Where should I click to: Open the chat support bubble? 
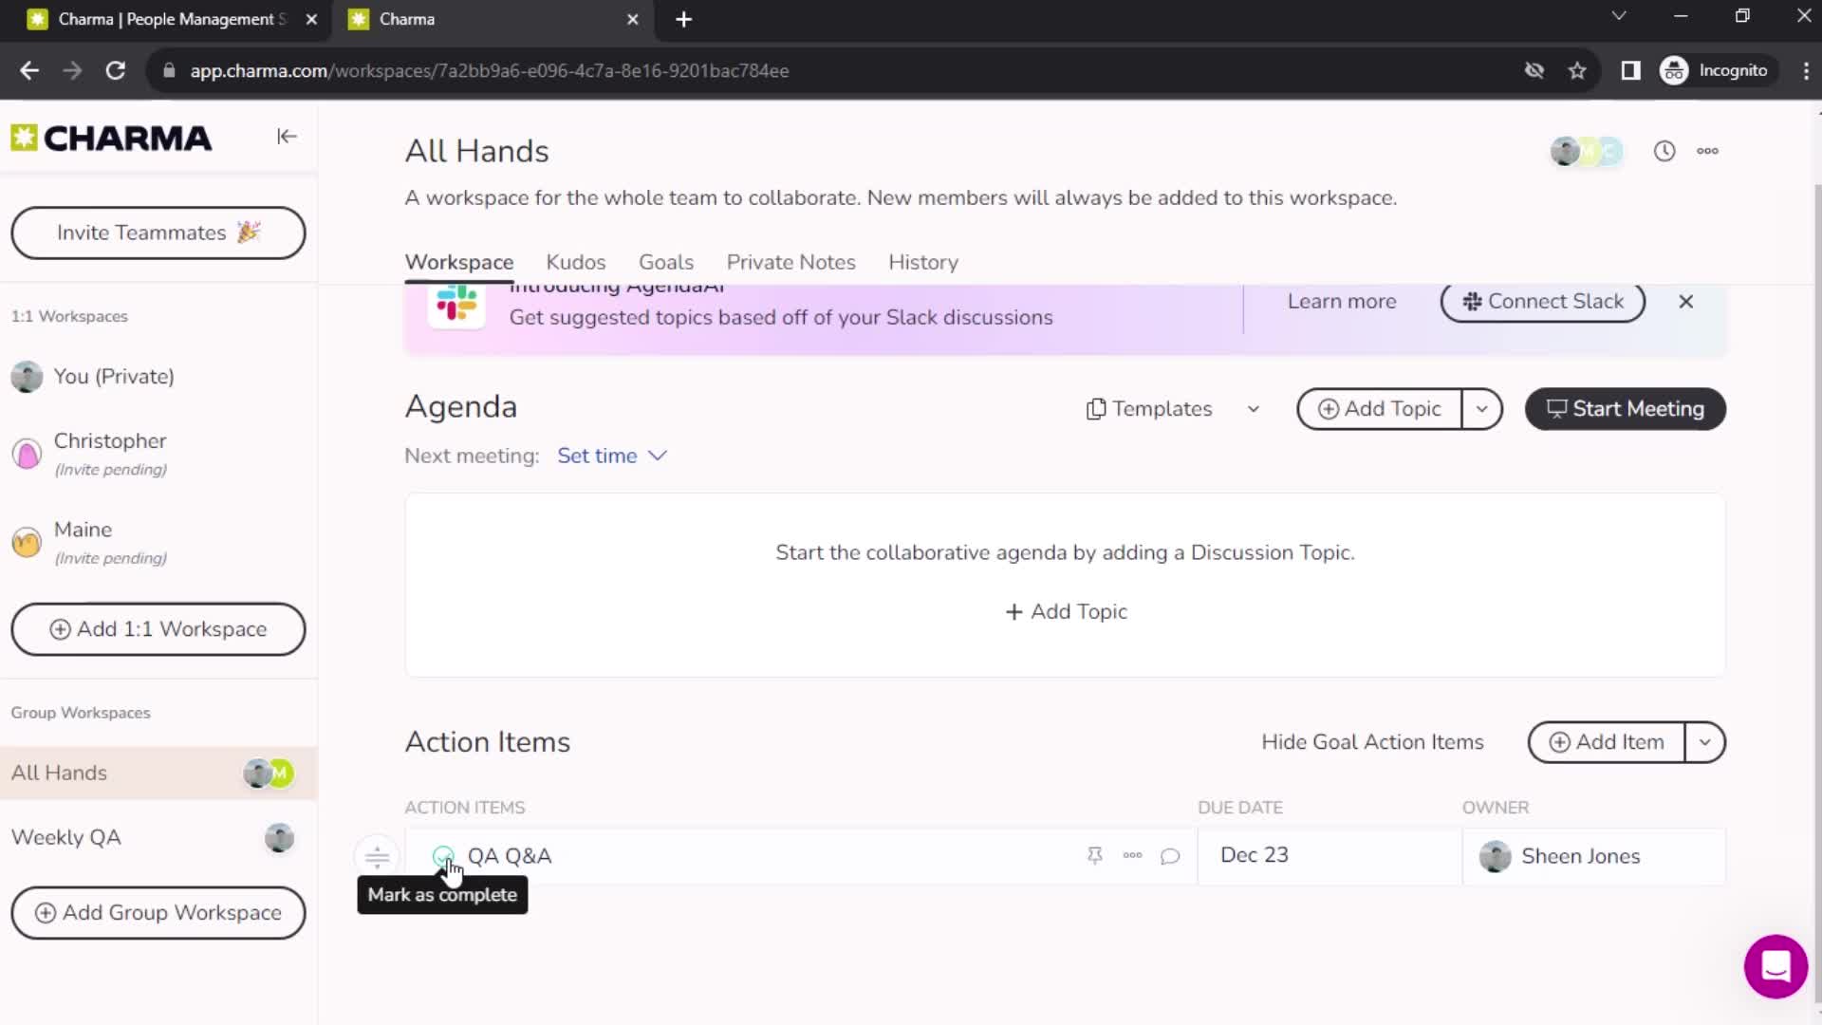coord(1776,966)
